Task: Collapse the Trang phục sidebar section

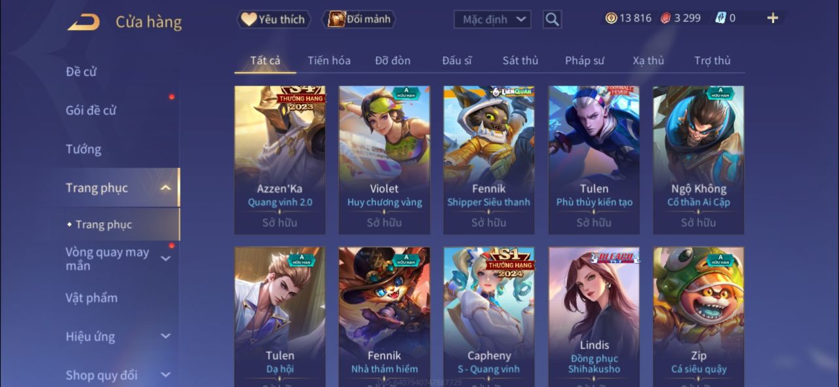Action: (166, 188)
